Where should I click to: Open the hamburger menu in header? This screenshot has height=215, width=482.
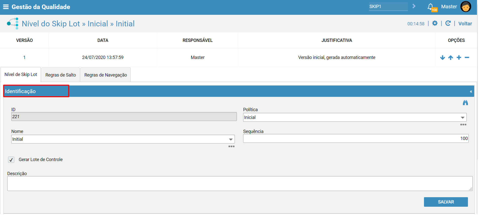[6, 7]
